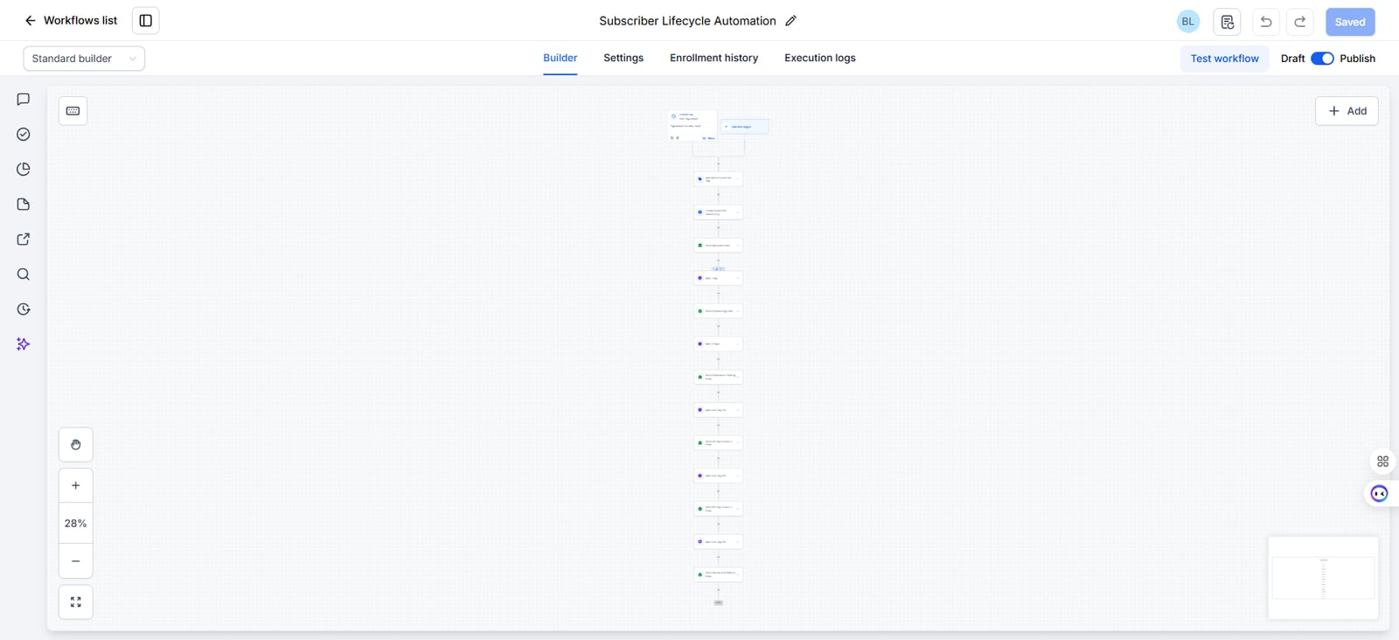The width and height of the screenshot is (1399, 640).
Task: Click the check-circle icon in left sidebar
Action: (x=24, y=135)
